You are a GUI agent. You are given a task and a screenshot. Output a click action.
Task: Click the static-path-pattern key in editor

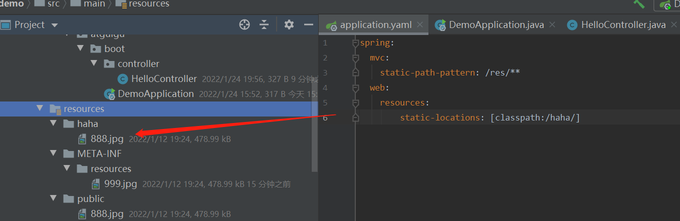[427, 72]
